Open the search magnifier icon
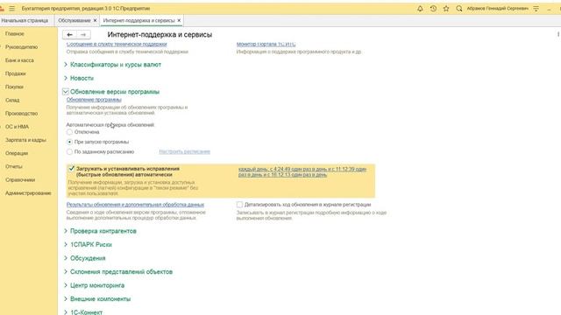 click(x=459, y=8)
